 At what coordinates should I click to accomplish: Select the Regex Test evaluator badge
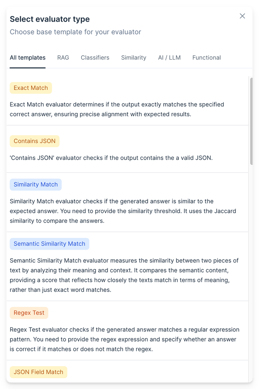tap(29, 313)
